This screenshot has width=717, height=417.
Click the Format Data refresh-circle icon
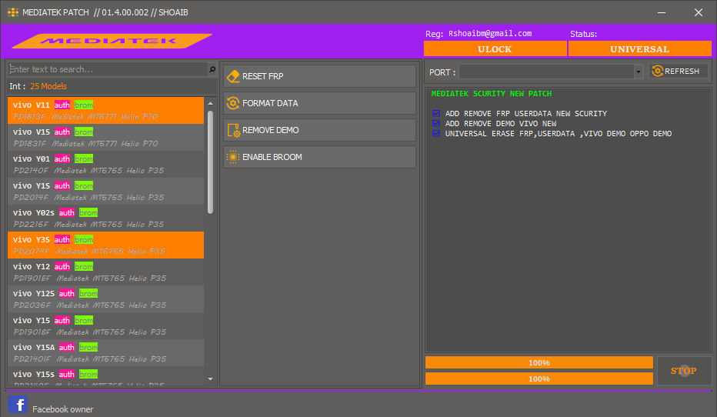pos(233,103)
